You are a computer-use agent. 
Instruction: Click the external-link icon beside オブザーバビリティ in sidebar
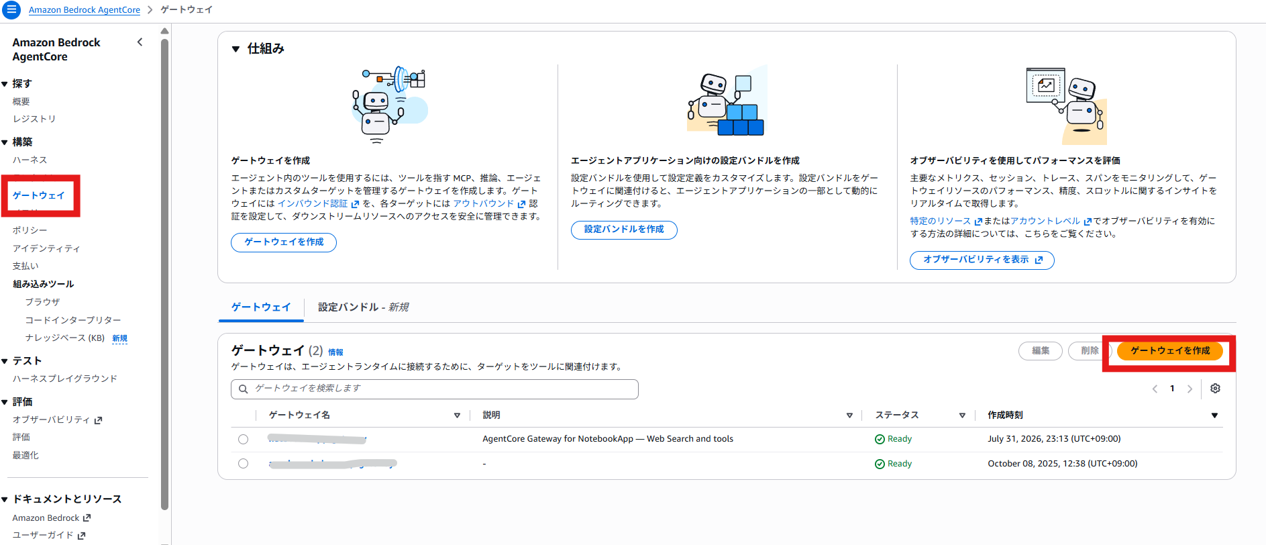[x=99, y=420]
